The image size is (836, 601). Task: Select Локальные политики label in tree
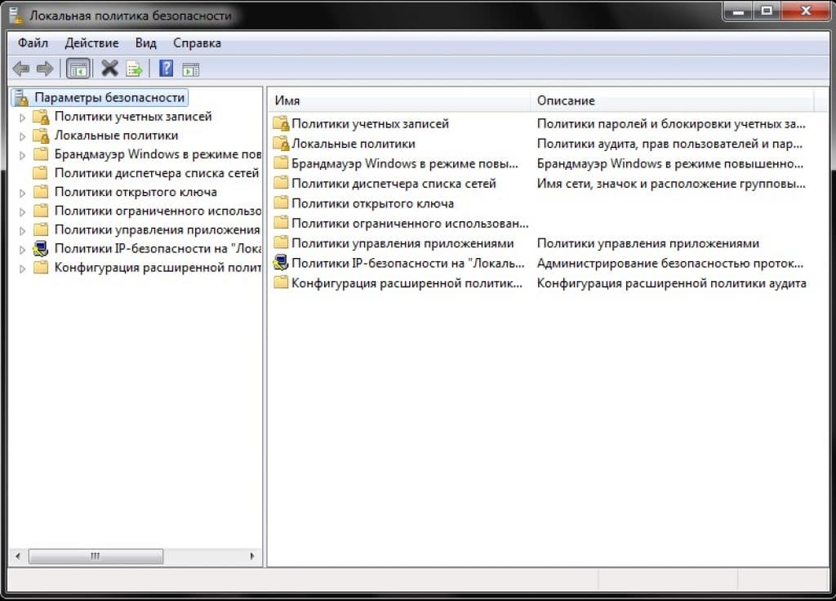pos(116,136)
